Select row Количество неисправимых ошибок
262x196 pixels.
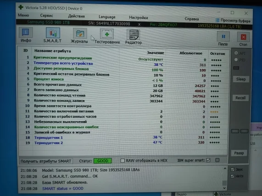(x=123, y=127)
